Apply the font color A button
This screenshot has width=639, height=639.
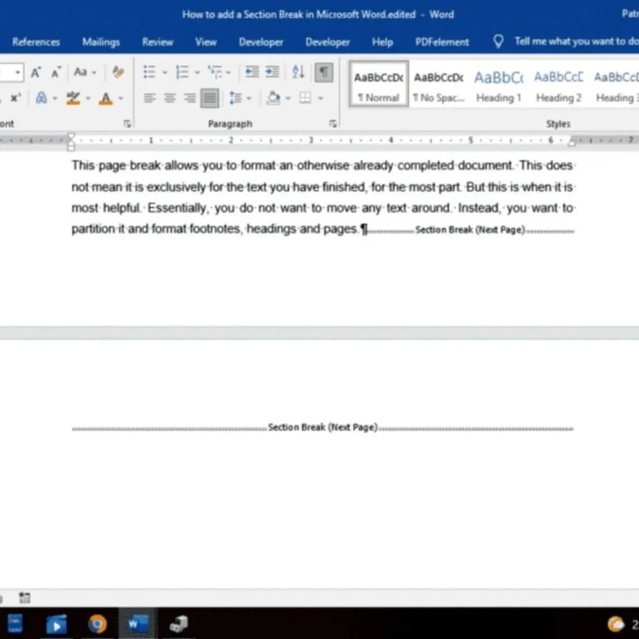(106, 98)
